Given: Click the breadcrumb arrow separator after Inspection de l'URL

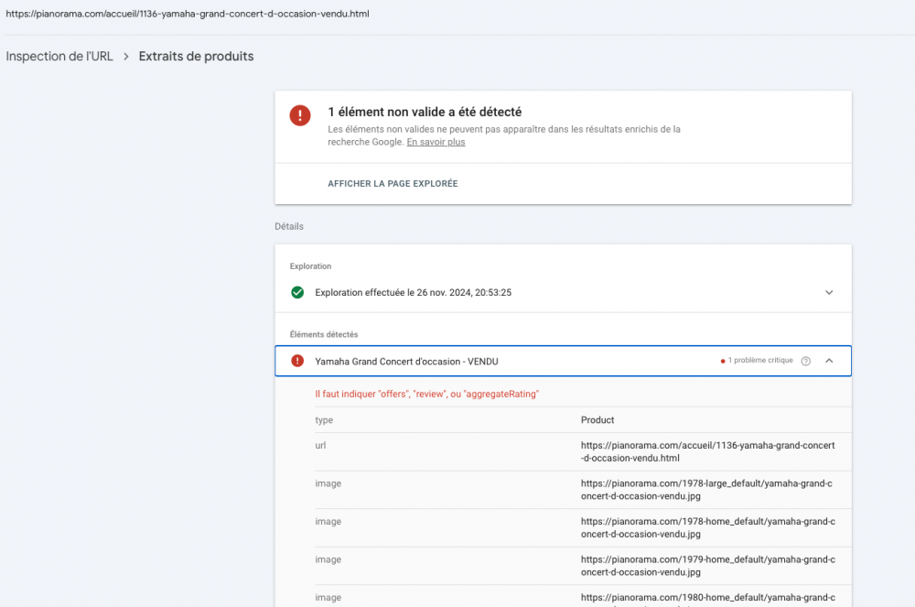Looking at the screenshot, I should point(126,57).
